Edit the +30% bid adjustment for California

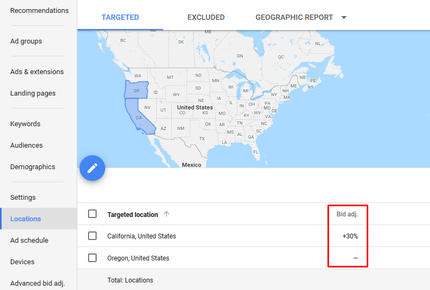(350, 236)
